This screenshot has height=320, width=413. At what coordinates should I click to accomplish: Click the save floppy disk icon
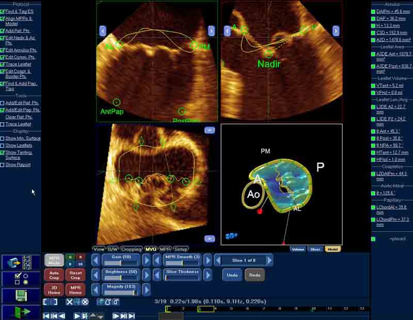[x=20, y=295]
